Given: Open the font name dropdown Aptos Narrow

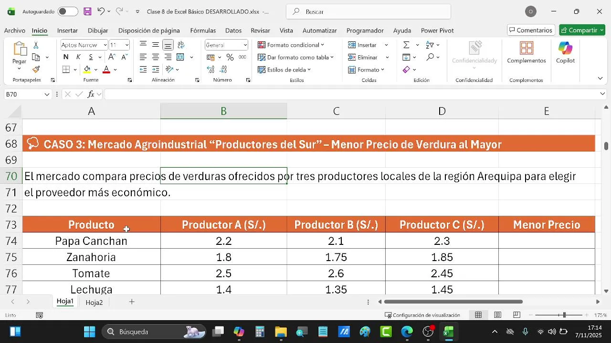Looking at the screenshot, I should click(105, 45).
